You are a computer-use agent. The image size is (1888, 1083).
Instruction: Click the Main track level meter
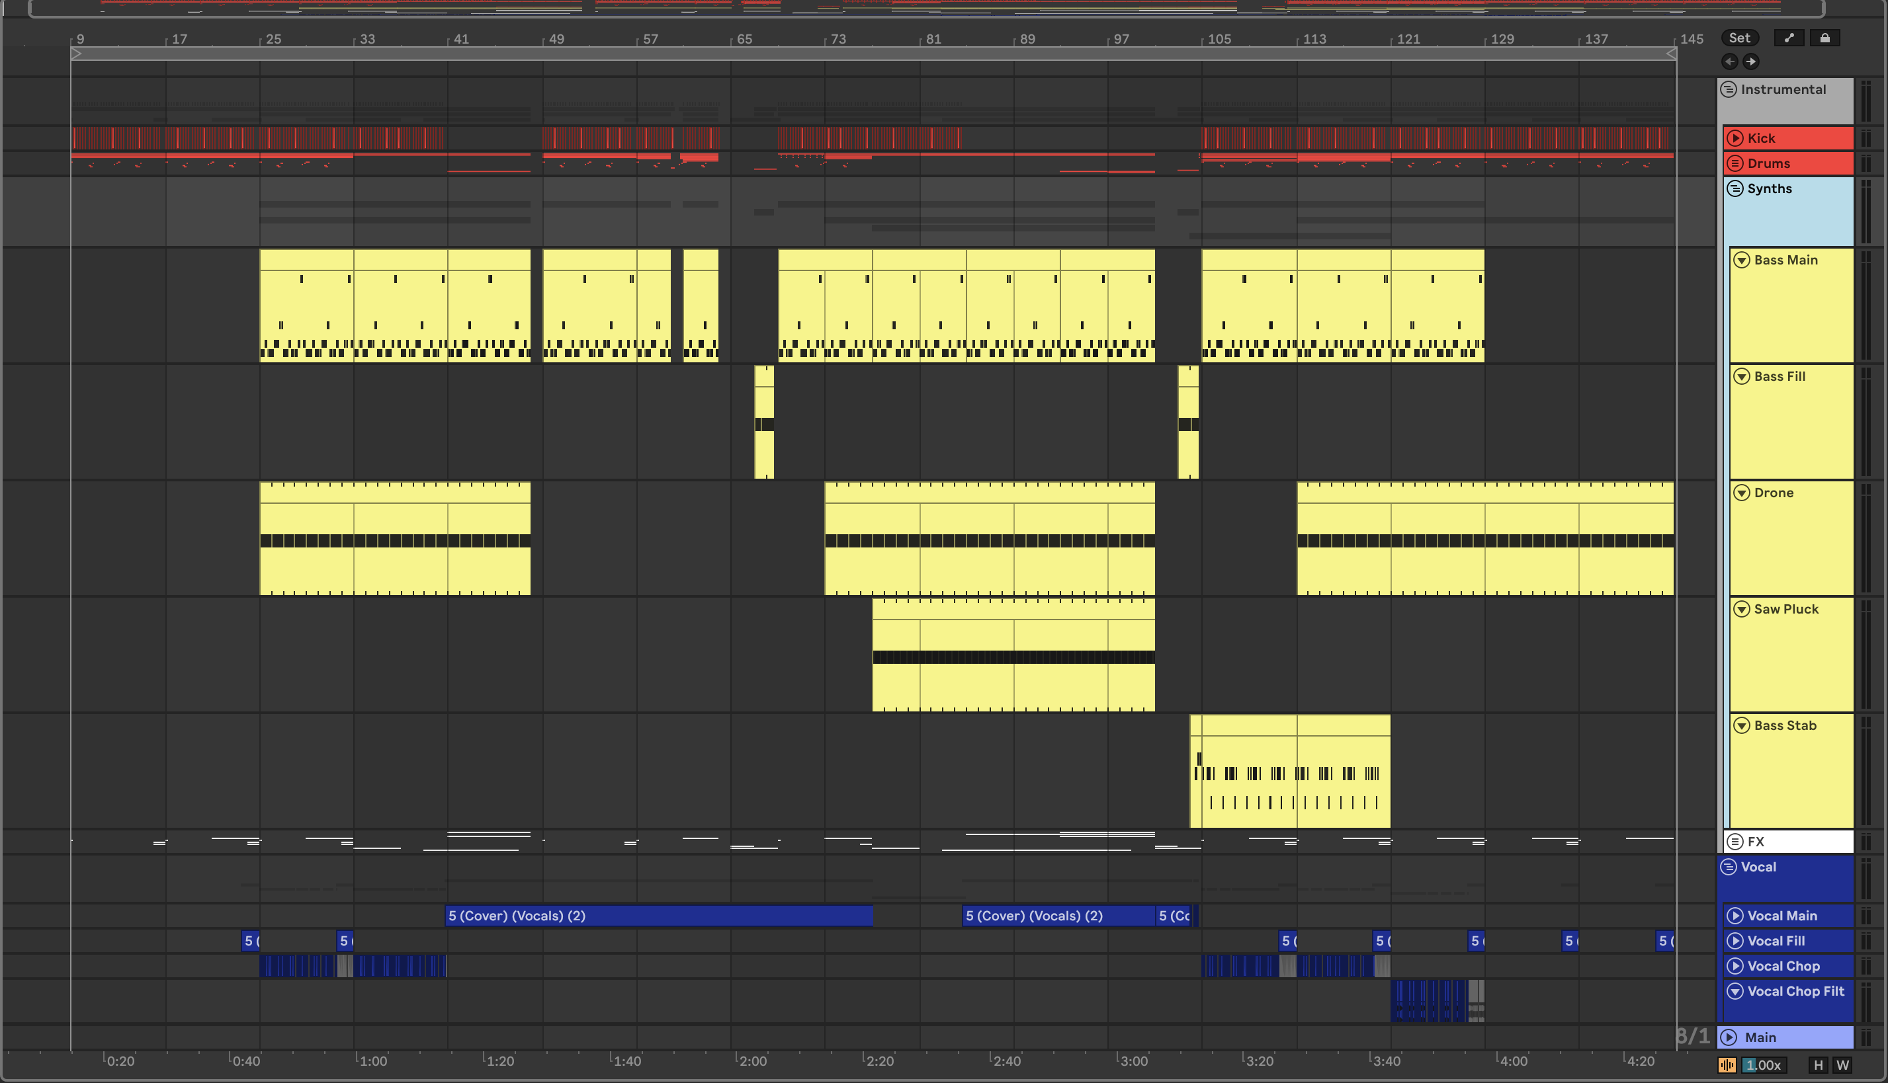coord(1866,1037)
